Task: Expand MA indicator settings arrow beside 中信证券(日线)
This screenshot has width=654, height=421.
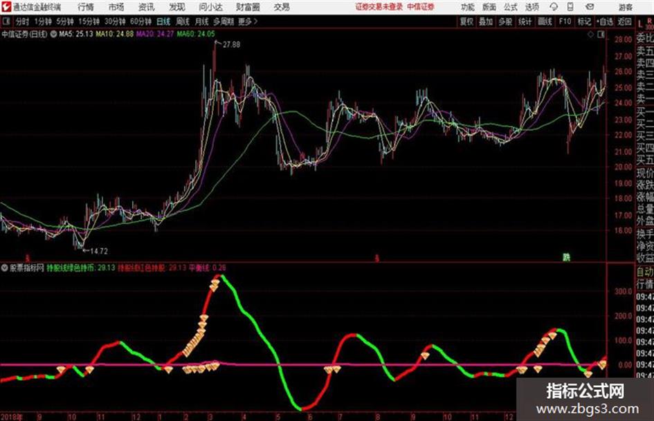Action: coord(53,34)
